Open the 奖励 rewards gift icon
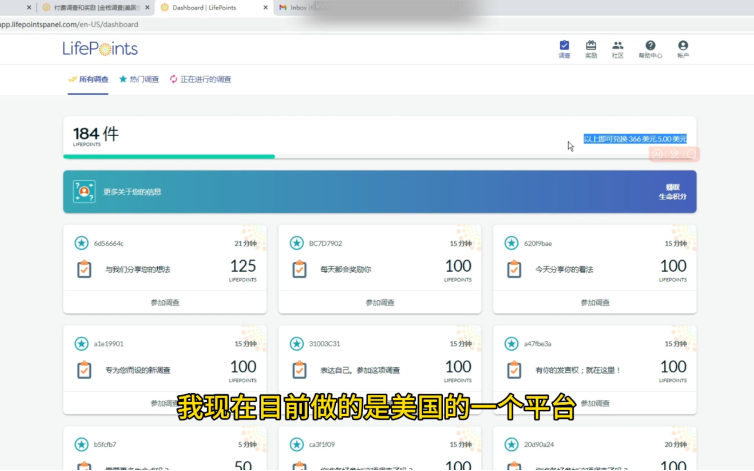Image resolution: width=754 pixels, height=471 pixels. (x=591, y=49)
